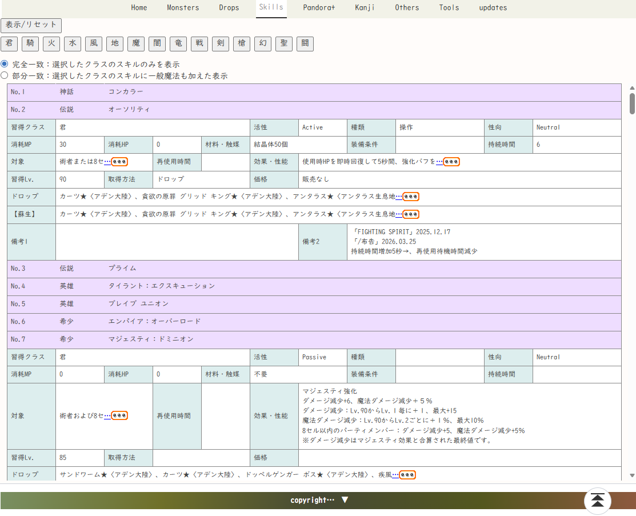Open the Pandora+ menu item
This screenshot has height=516, width=636.
pyautogui.click(x=319, y=7)
